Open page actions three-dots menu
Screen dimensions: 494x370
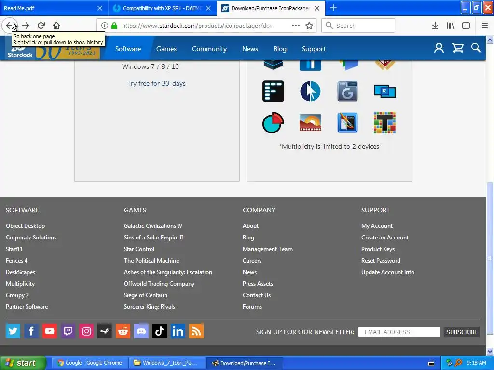[296, 26]
